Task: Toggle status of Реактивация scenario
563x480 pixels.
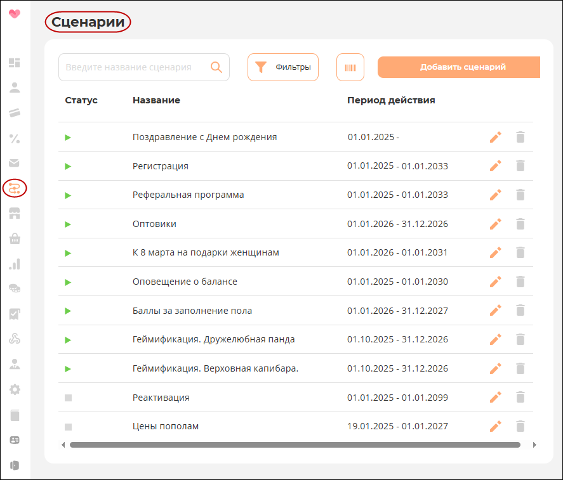Action: click(68, 398)
